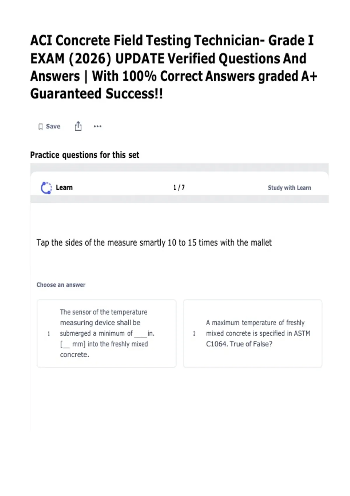Screen dimensions: 350x496
Task: Open the three-dots more options menu
Action: point(97,126)
